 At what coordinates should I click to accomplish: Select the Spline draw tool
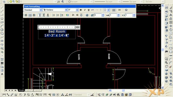pyautogui.click(x=2, y=37)
